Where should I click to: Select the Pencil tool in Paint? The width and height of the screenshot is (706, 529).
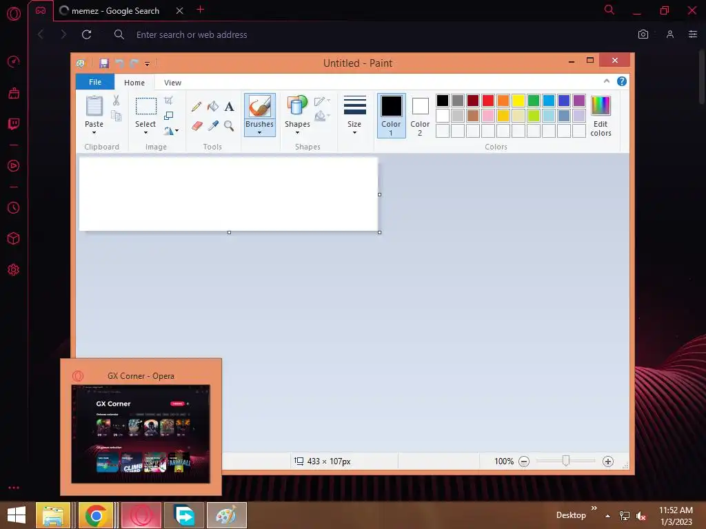coord(196,107)
